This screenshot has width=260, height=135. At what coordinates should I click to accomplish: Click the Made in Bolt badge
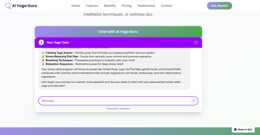[243, 129]
